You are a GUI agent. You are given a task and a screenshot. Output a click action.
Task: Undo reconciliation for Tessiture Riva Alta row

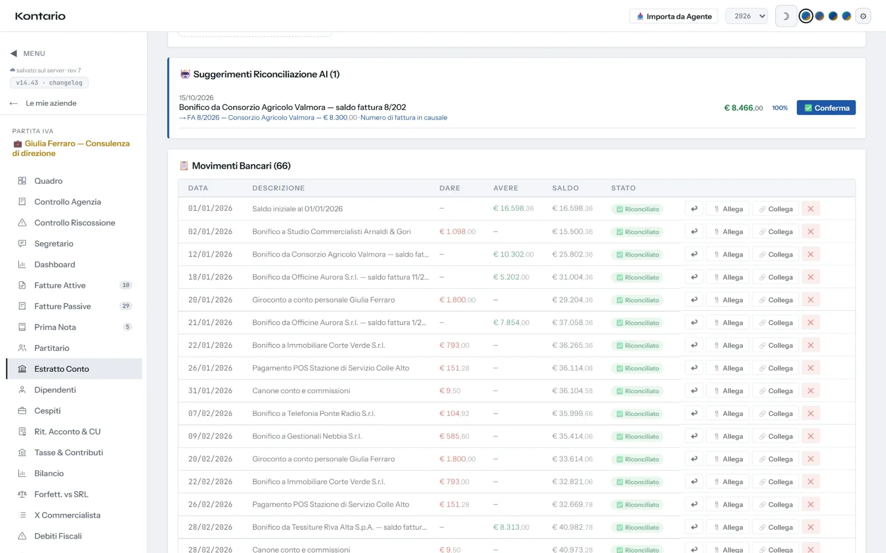point(694,527)
